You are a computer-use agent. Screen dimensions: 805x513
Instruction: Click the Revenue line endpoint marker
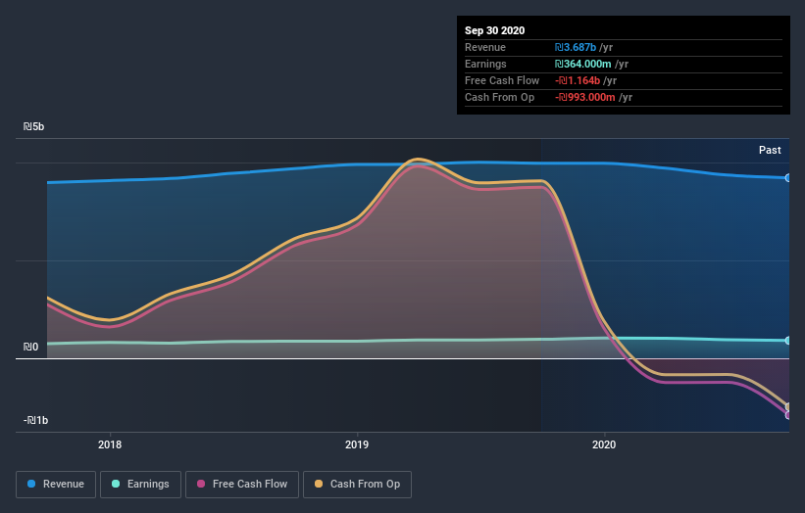click(x=787, y=178)
